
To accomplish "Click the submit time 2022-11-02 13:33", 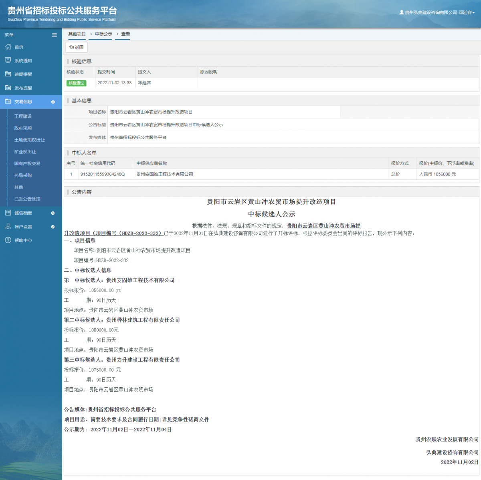I will (114, 83).
